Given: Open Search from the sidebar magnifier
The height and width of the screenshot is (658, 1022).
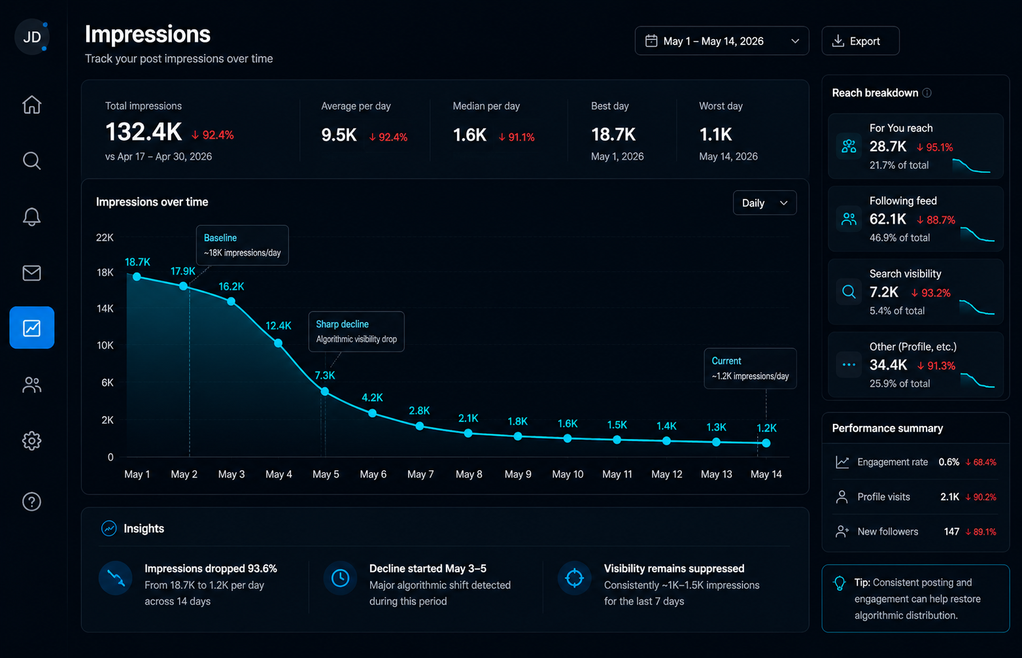Looking at the screenshot, I should pos(31,161).
